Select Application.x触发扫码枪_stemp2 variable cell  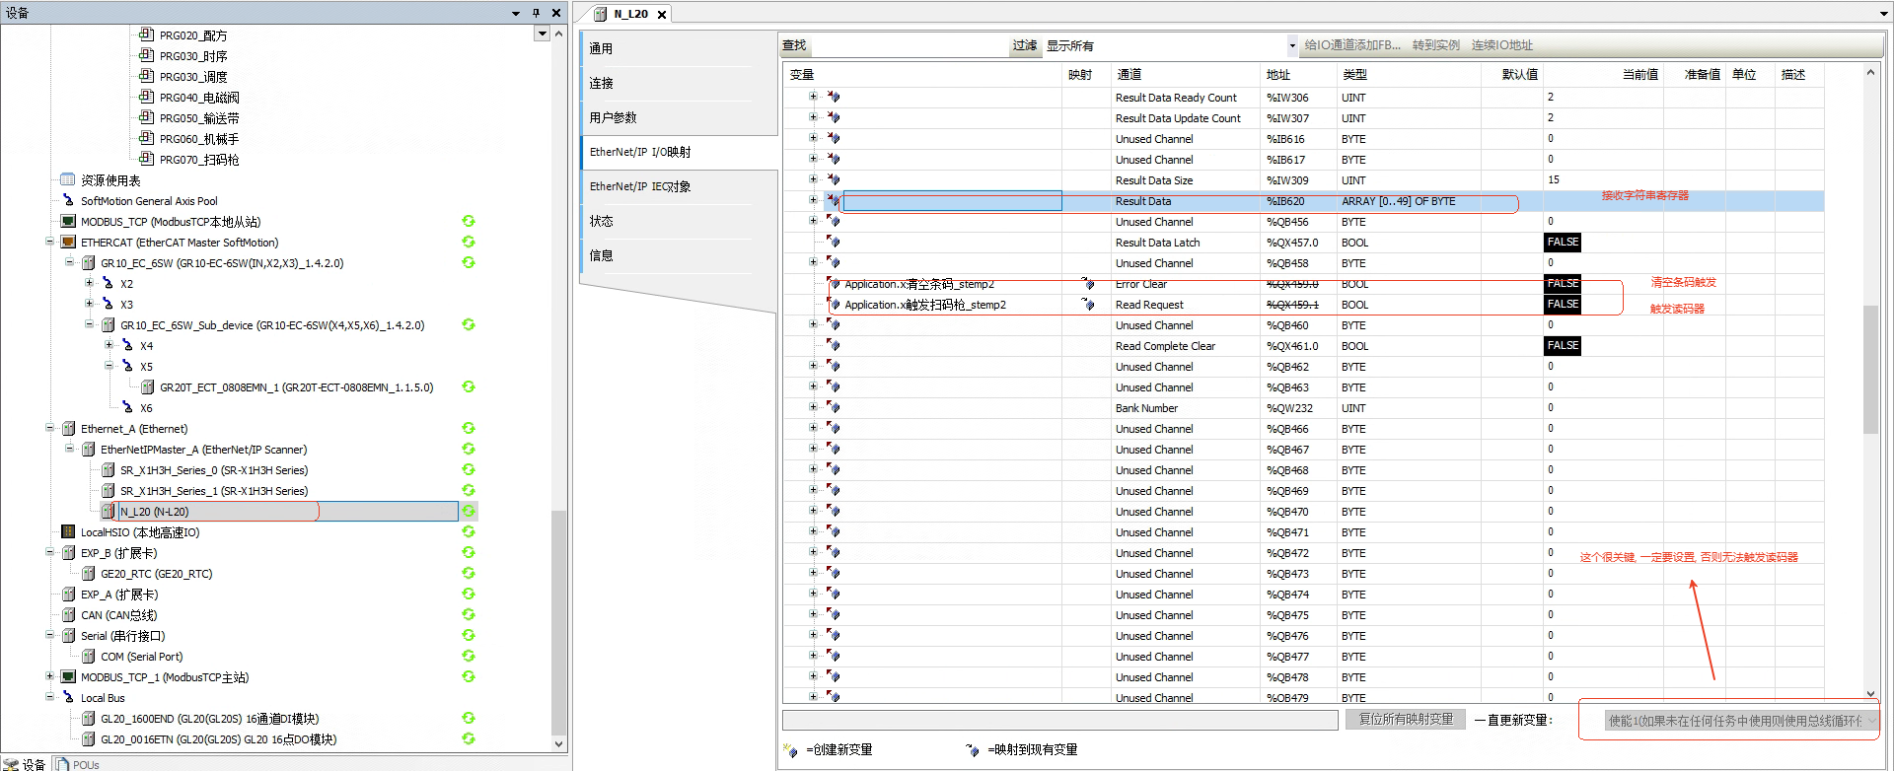953,305
